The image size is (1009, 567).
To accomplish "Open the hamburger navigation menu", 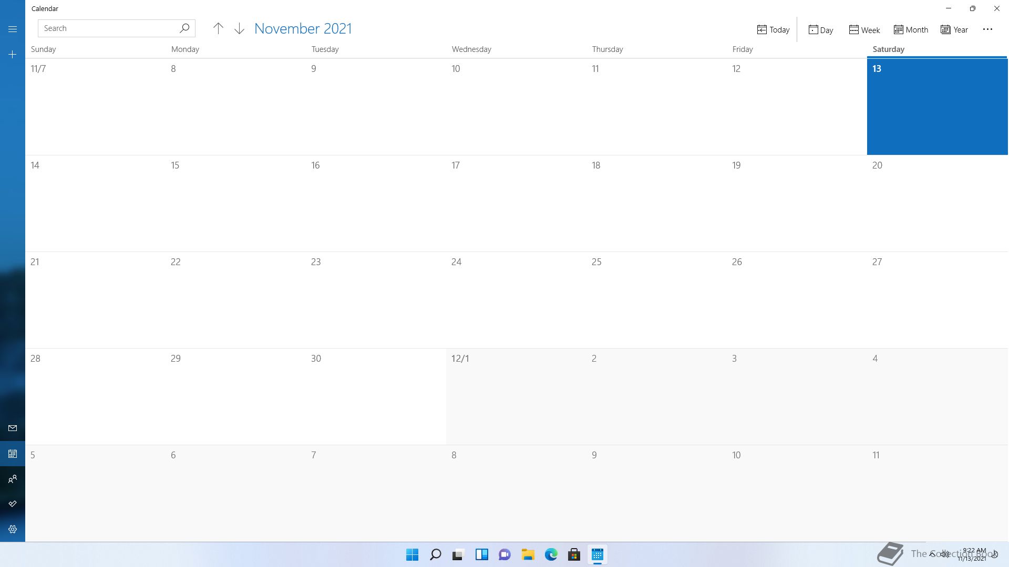I will pos(13,29).
